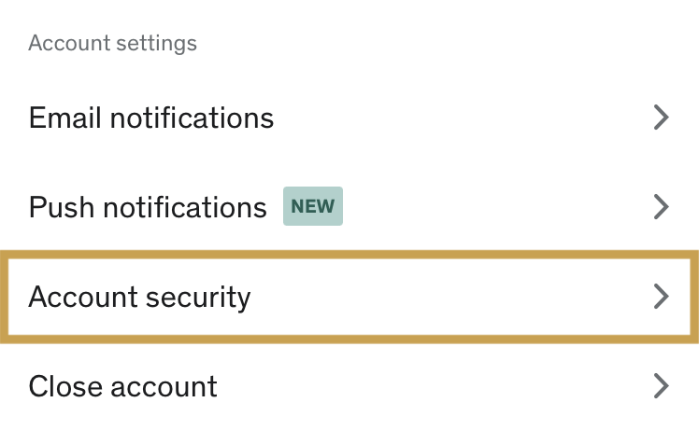
Task: Click the Close account label text
Action: pyautogui.click(x=123, y=386)
